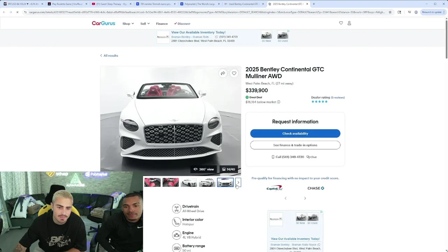The height and width of the screenshot is (252, 448).
Task: Open a new browser tab
Action: pos(314,4)
